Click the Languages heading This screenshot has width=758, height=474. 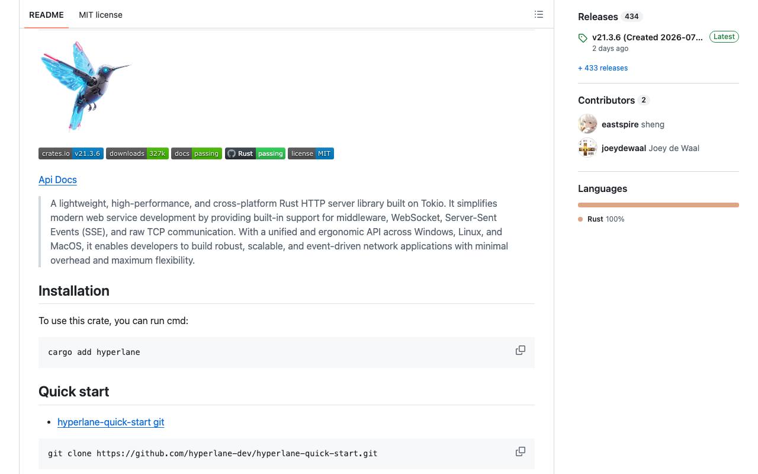pos(602,188)
